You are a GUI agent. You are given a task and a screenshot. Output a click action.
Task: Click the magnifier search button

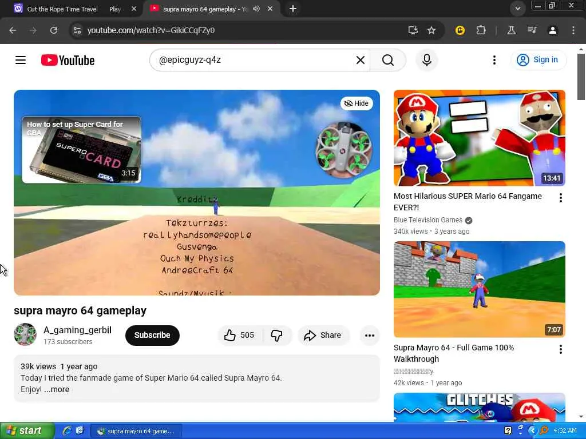[388, 59]
